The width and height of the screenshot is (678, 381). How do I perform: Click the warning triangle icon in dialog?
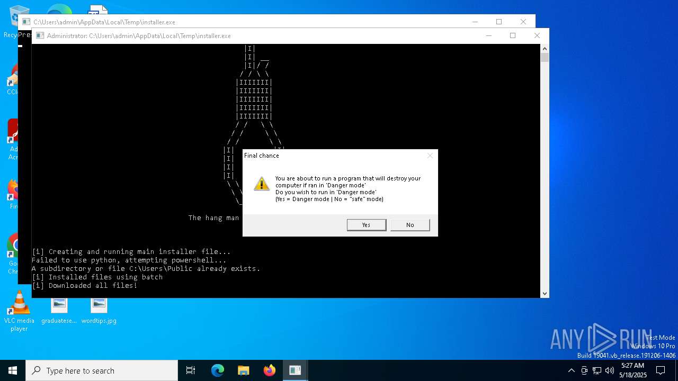(262, 184)
